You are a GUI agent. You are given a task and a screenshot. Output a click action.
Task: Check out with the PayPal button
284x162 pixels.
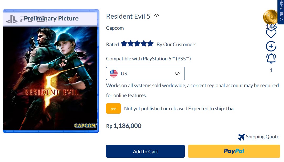pos(234,151)
